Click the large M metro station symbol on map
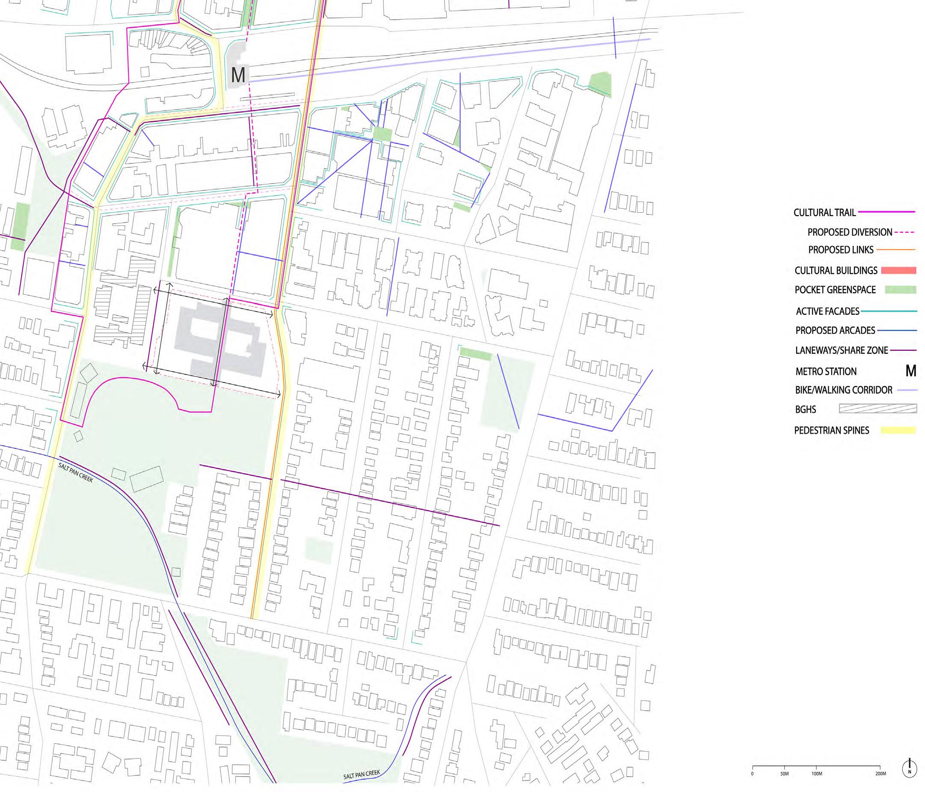This screenshot has height=792, width=925. click(238, 74)
